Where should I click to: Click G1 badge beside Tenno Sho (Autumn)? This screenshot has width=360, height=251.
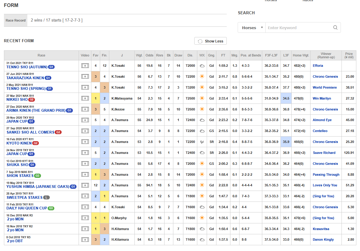[51, 67]
